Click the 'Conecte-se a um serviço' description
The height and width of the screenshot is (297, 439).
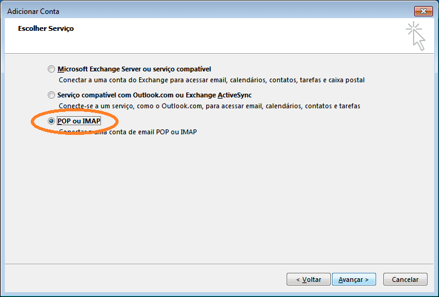[x=209, y=106]
